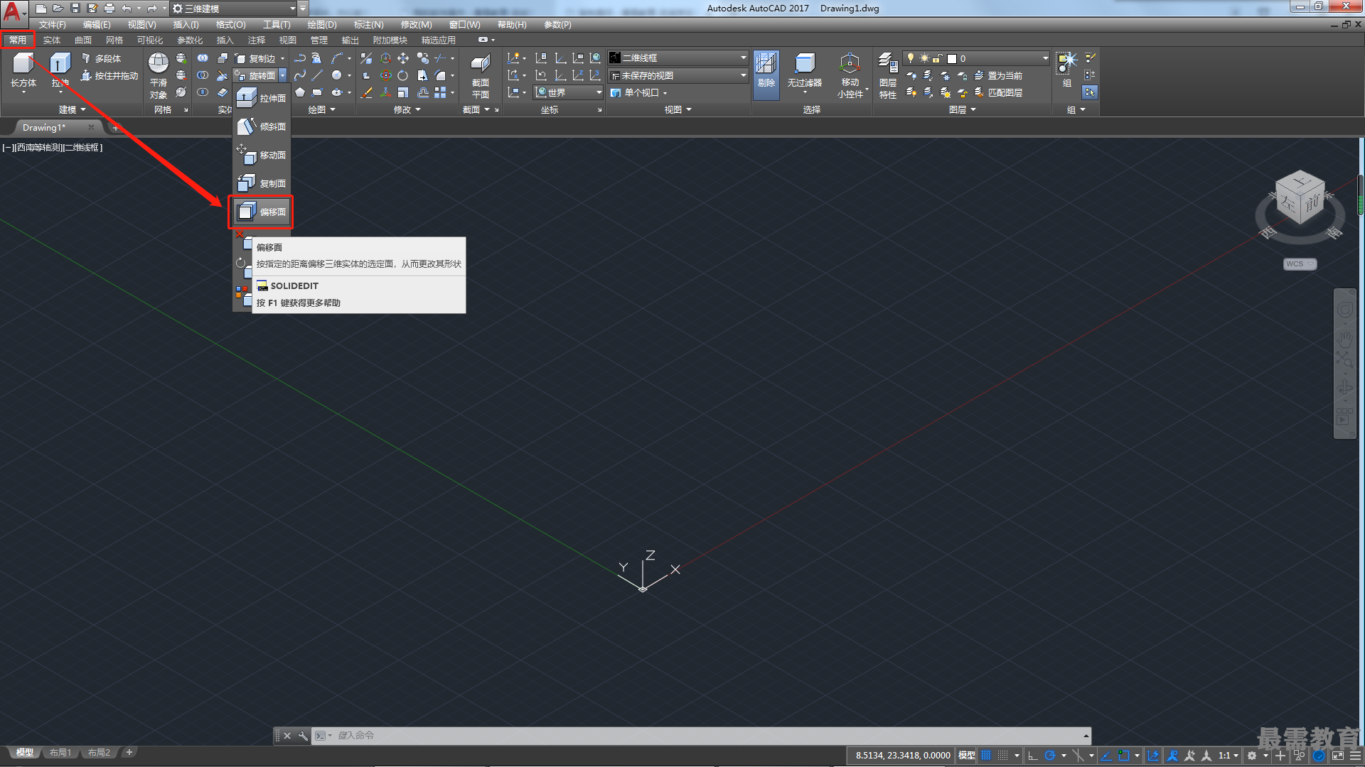The height and width of the screenshot is (767, 1365).
Task: Open the 世界 UCS coordinate dropdown
Action: [568, 92]
